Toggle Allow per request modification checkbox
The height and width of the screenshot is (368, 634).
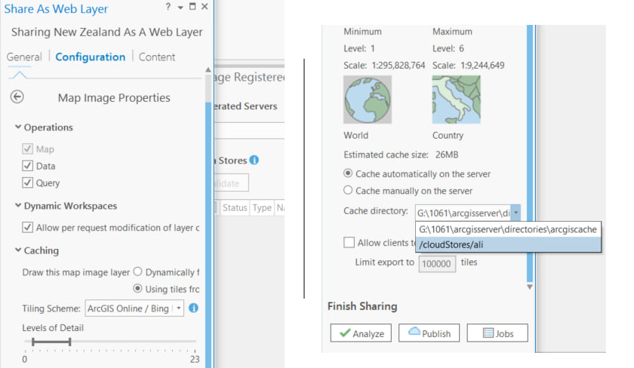point(27,227)
